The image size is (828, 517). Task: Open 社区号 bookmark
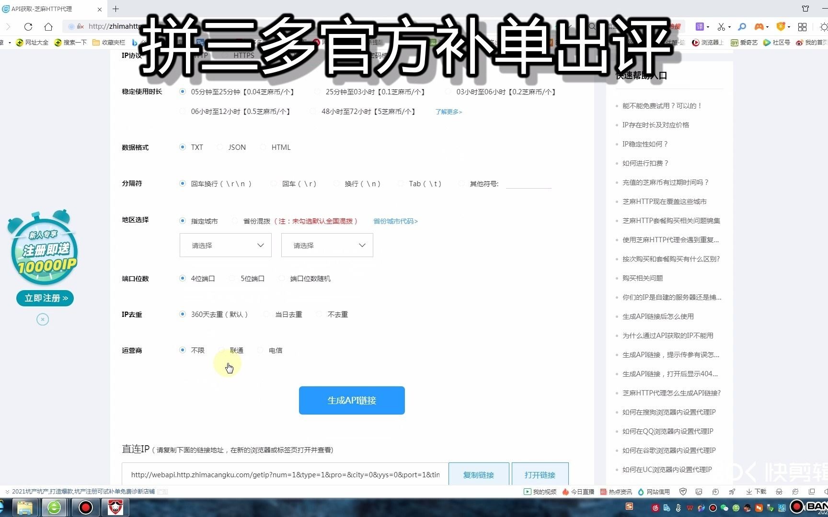(777, 43)
